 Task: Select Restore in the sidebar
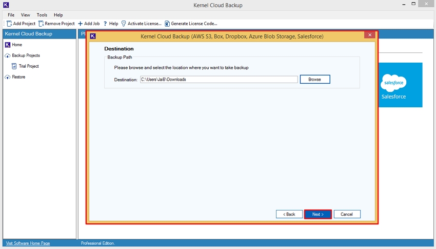[18, 77]
